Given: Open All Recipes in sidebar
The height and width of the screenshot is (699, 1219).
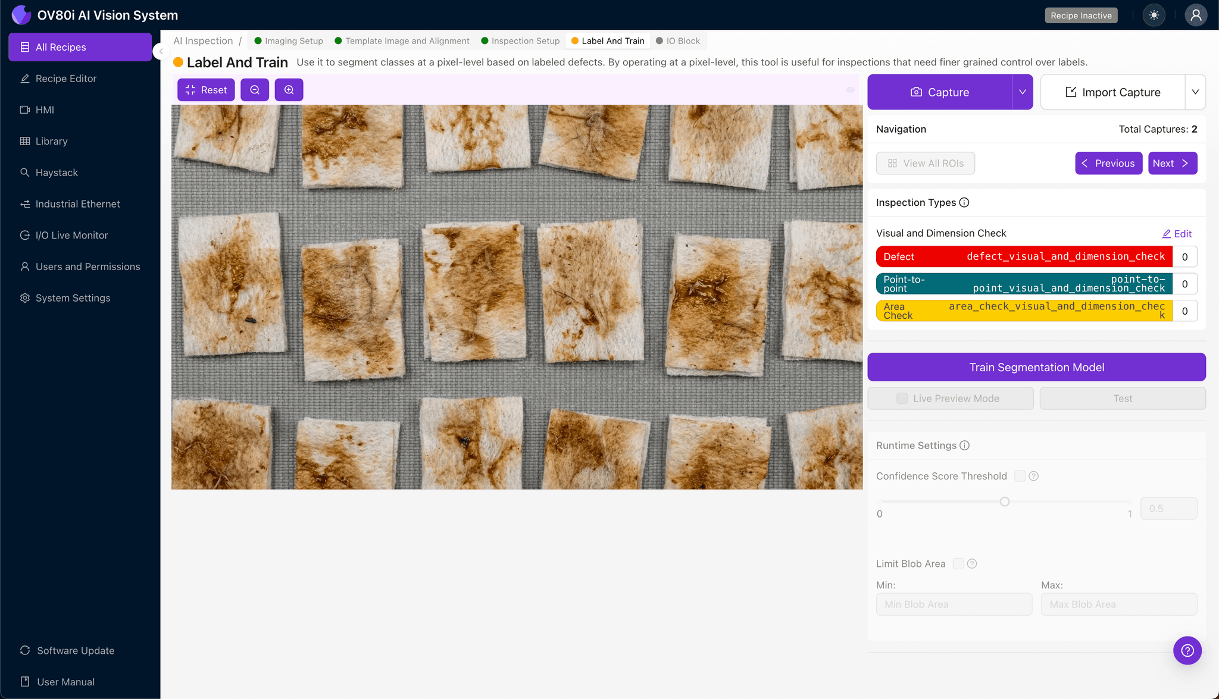Looking at the screenshot, I should pos(80,47).
